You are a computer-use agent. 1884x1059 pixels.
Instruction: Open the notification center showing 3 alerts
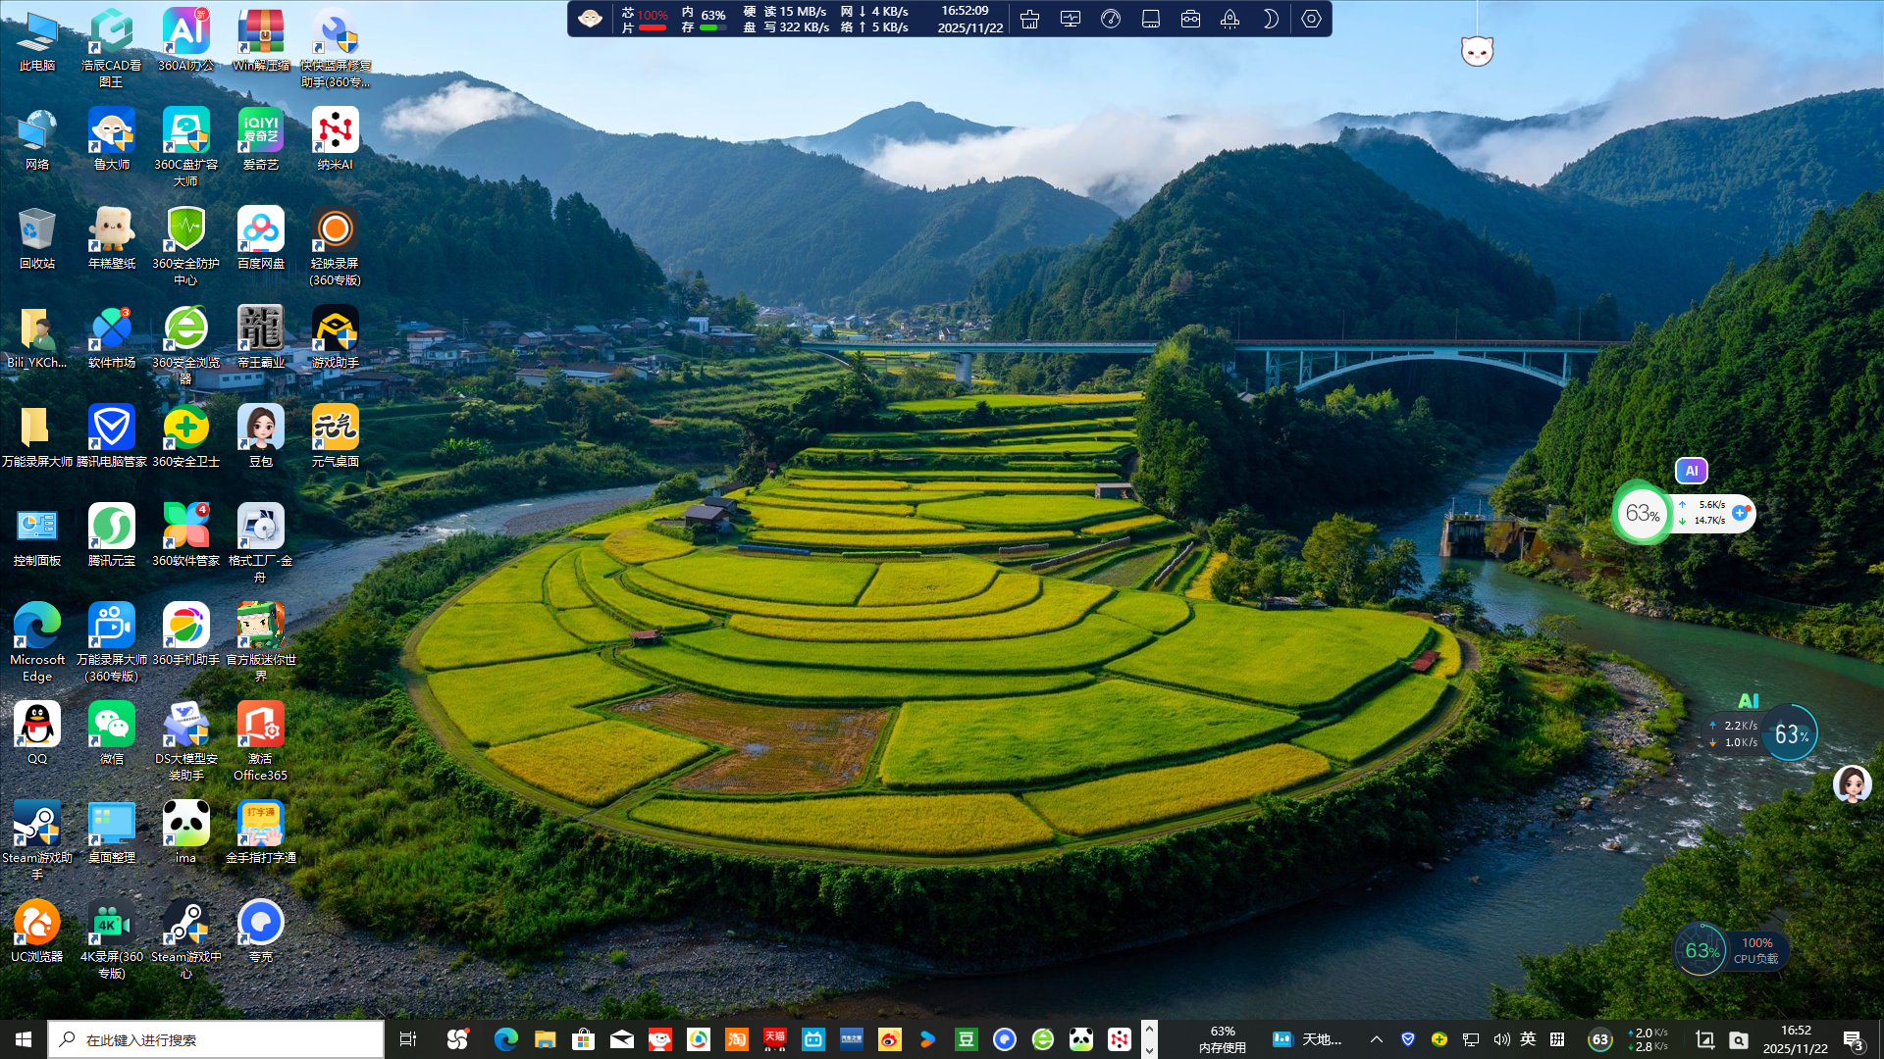pyautogui.click(x=1853, y=1039)
